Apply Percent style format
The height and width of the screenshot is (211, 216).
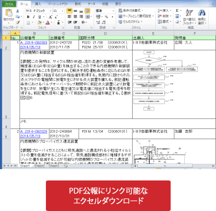pyautogui.click(x=107, y=17)
